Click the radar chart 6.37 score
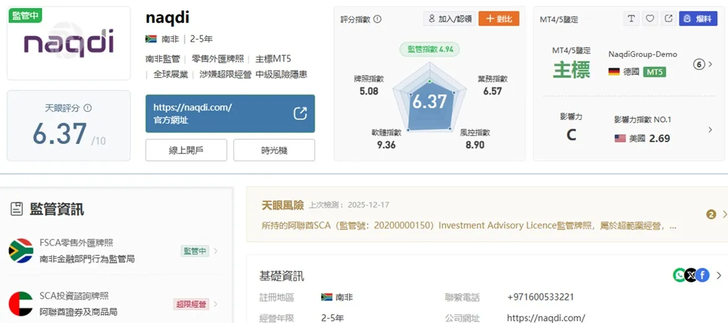728x323 pixels. click(430, 101)
